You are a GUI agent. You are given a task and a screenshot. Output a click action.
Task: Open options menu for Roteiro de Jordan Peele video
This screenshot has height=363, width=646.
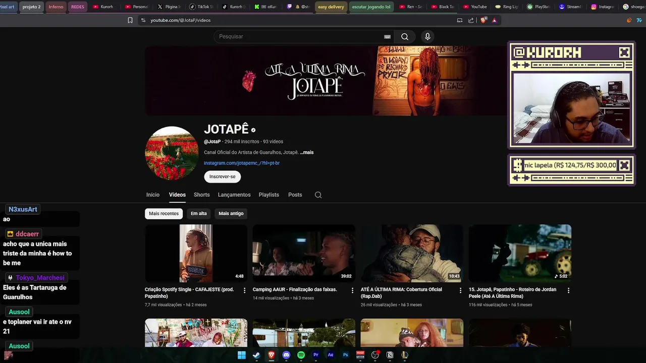tap(568, 290)
